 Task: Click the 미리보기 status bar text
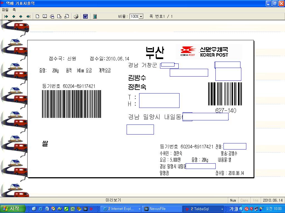pos(114,200)
